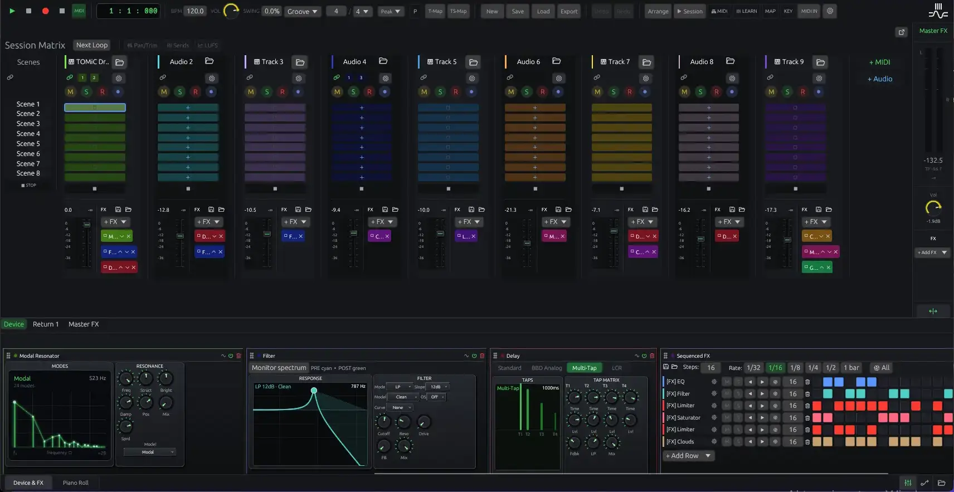Open the + Add FX dropdown on master

932,252
